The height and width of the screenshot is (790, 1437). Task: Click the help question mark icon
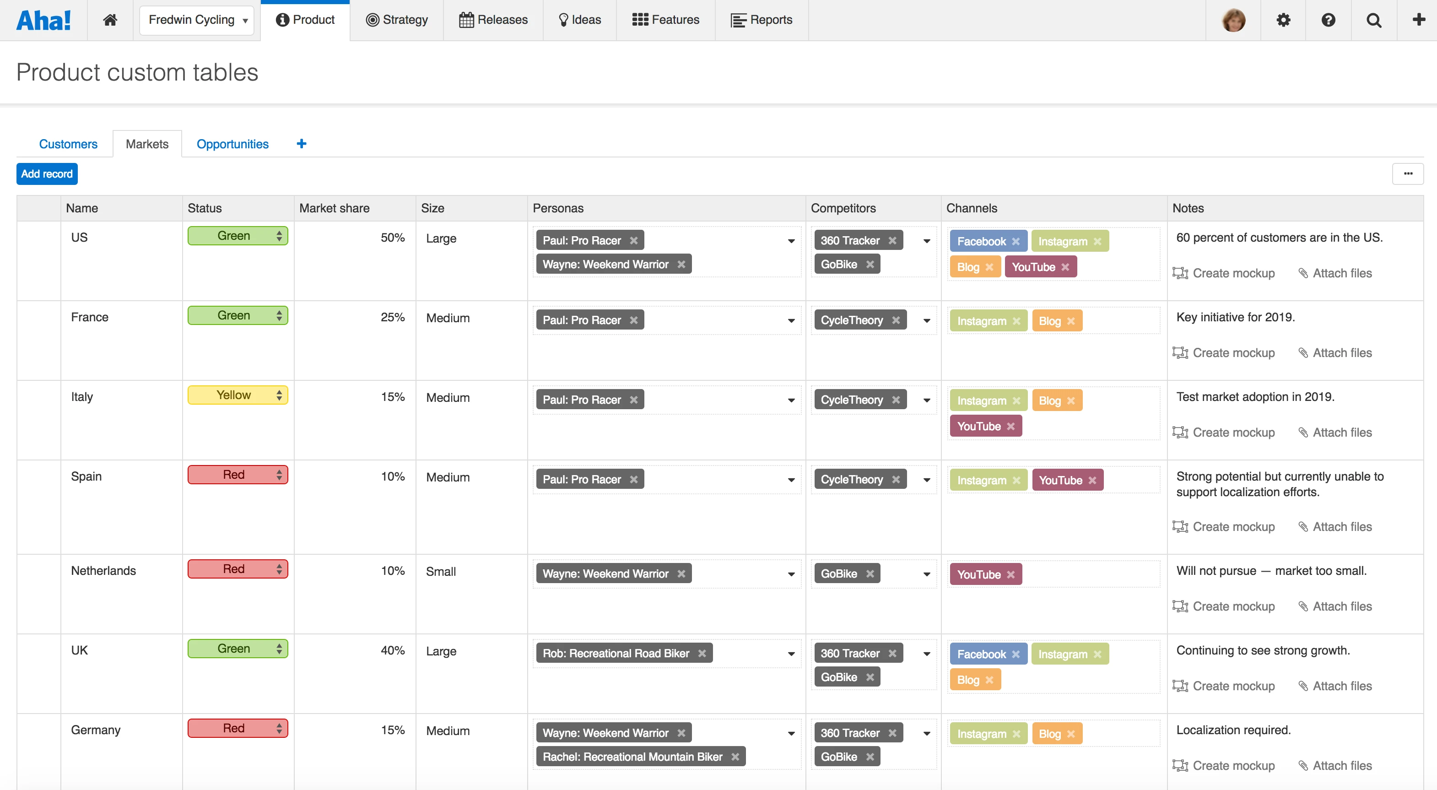1328,20
